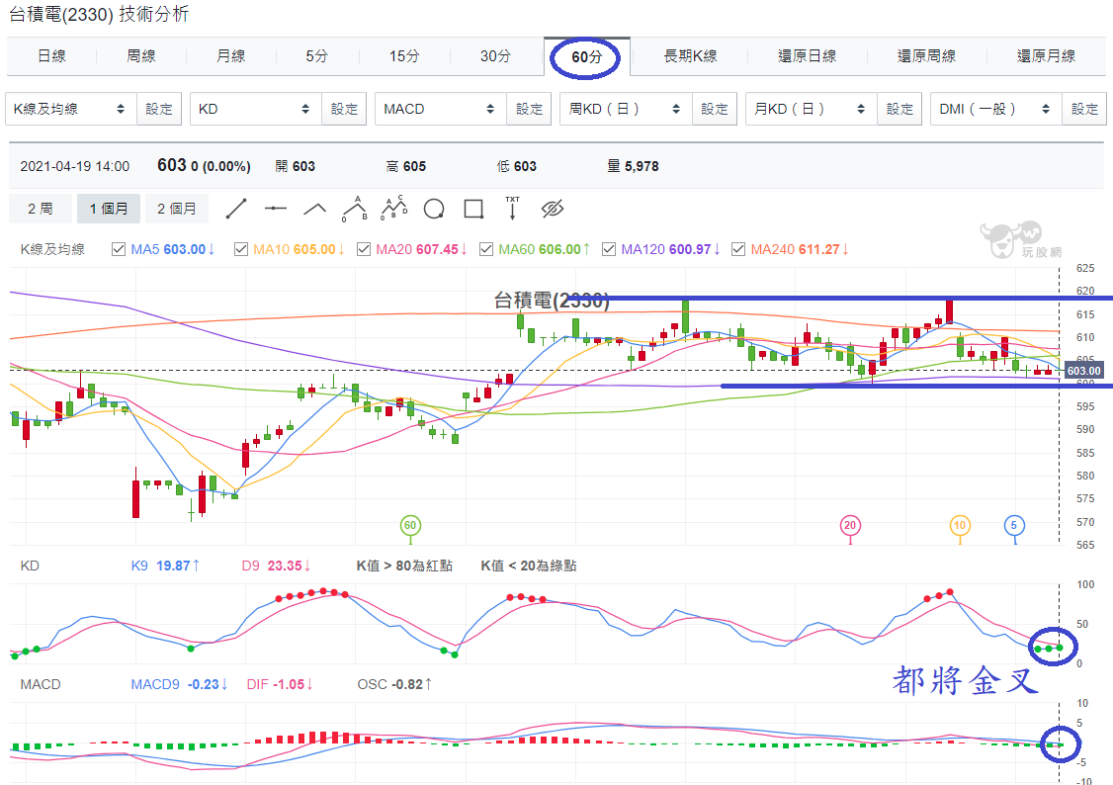Image resolution: width=1113 pixels, height=785 pixels.
Task: Select the 60分 tab
Action: [x=586, y=56]
